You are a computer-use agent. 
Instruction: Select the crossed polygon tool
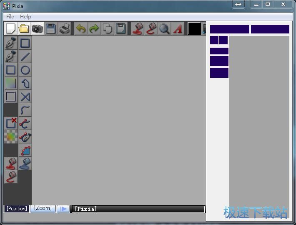(x=25, y=97)
